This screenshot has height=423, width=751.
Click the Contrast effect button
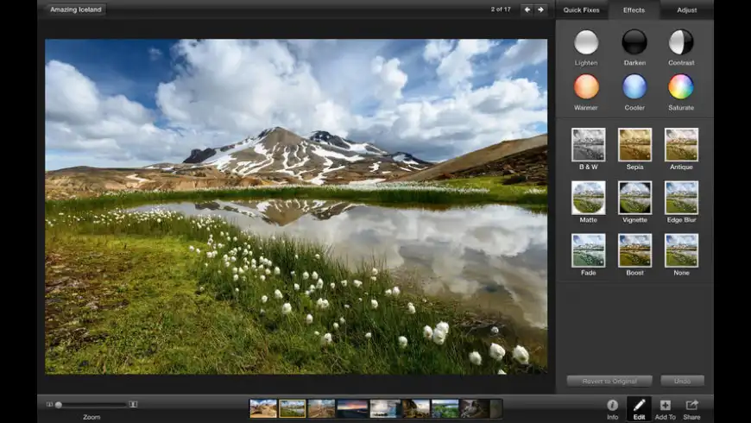[x=681, y=42]
